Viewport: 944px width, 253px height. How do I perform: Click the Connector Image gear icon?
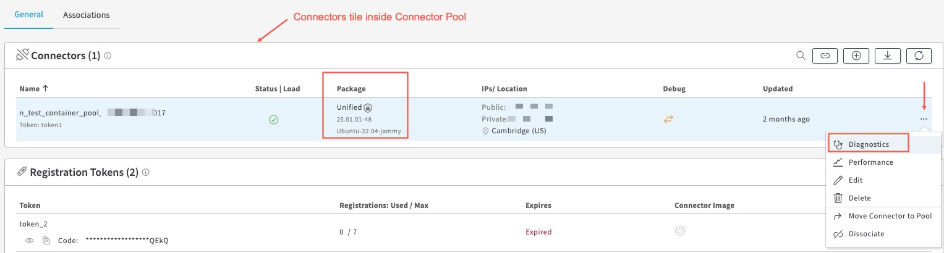(x=680, y=231)
